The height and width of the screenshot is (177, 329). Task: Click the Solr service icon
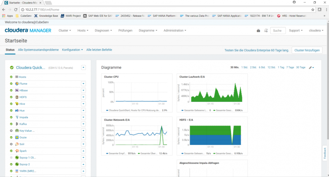point(17,144)
